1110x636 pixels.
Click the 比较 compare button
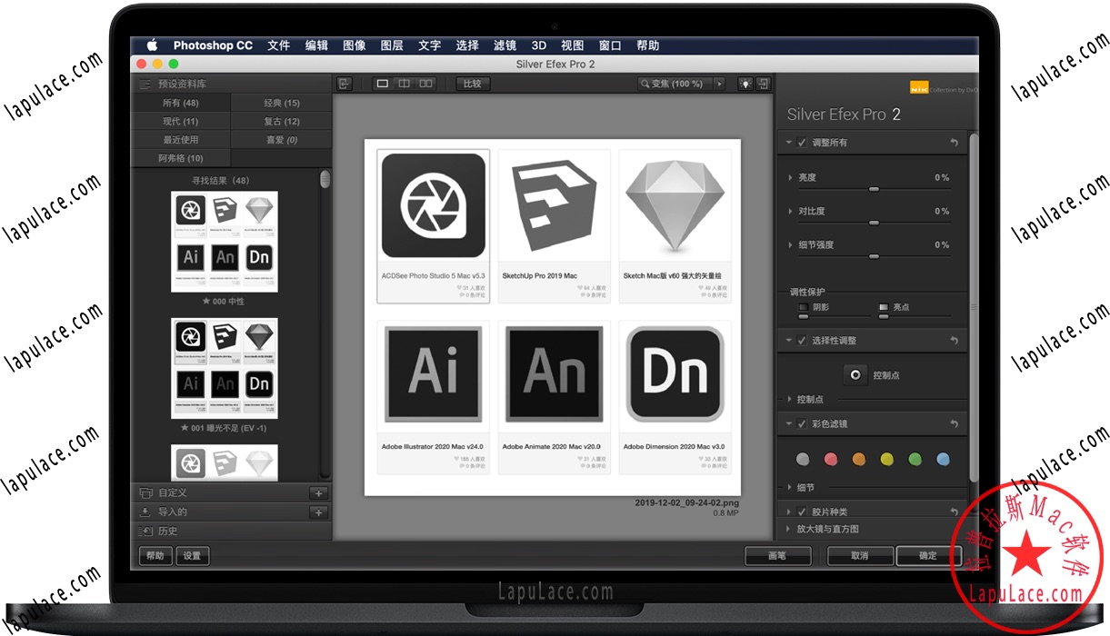pyautogui.click(x=475, y=82)
